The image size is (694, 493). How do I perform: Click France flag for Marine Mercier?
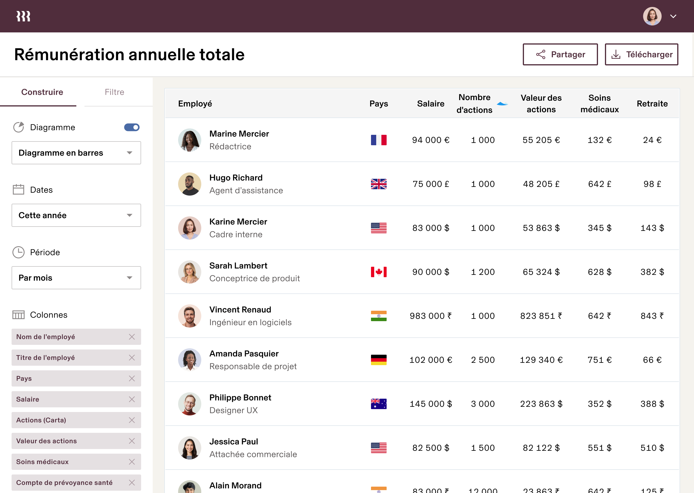(379, 140)
